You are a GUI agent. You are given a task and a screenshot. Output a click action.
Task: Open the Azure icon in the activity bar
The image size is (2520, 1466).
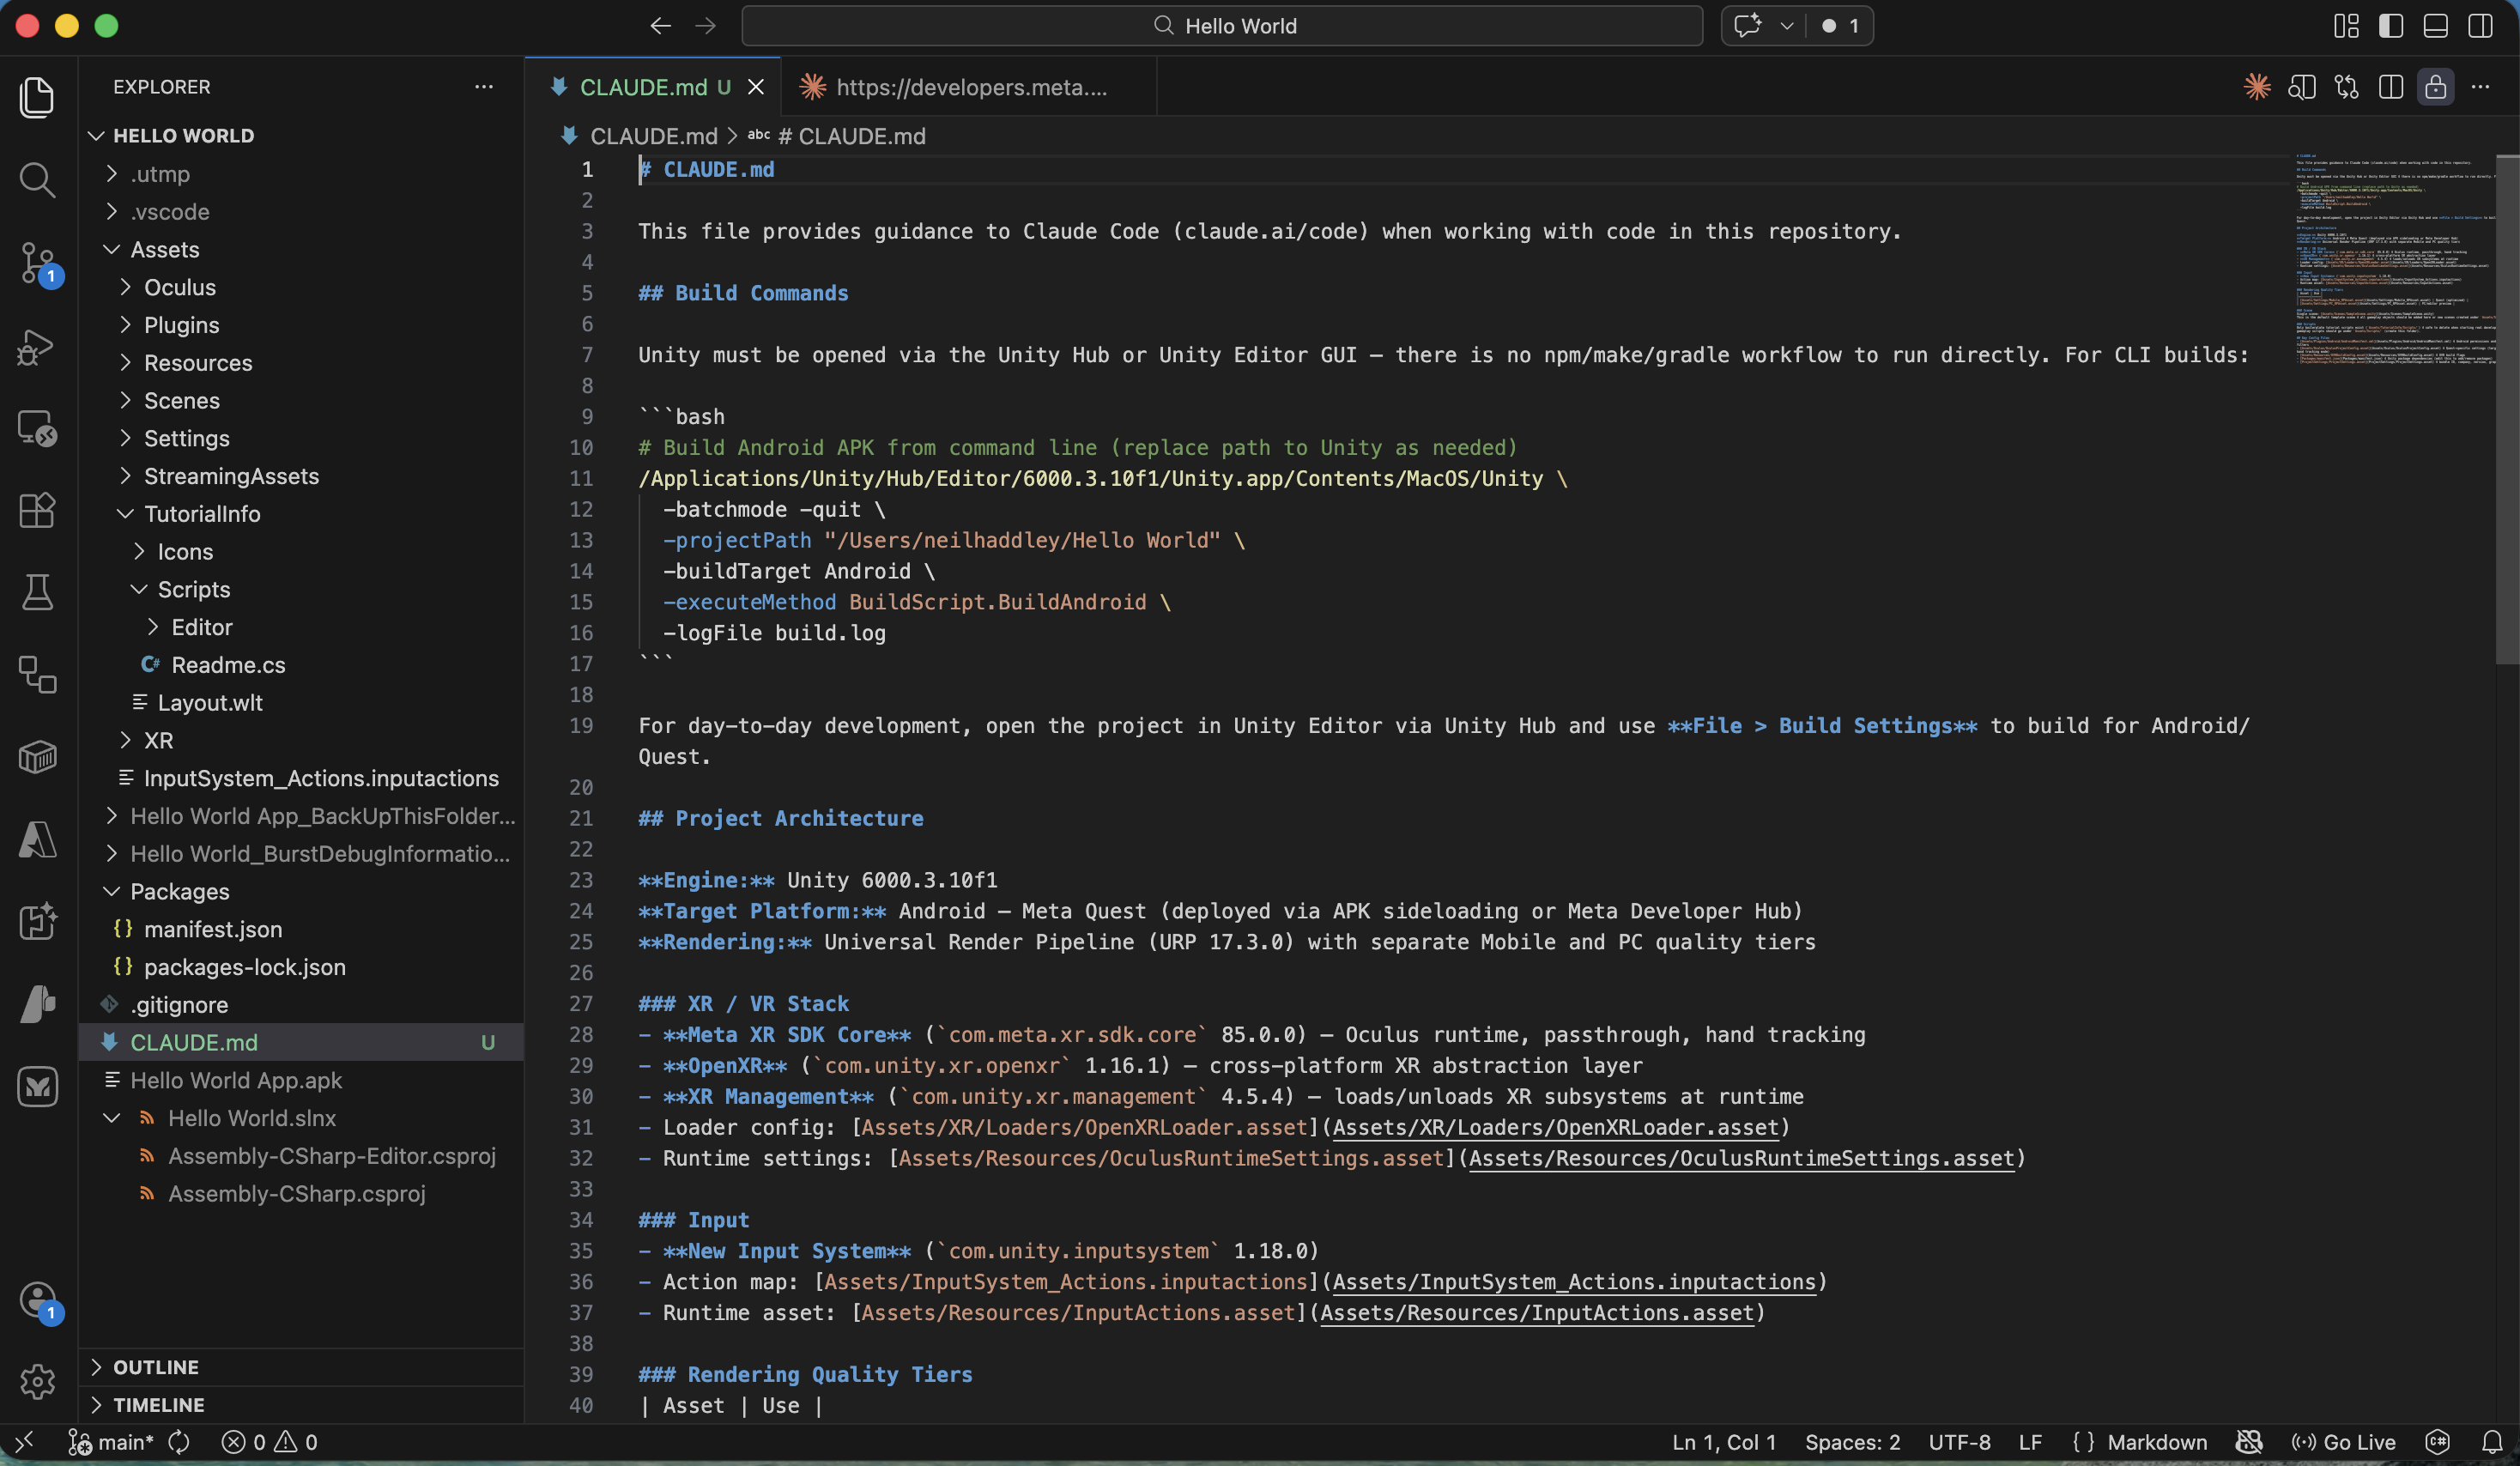pyautogui.click(x=37, y=839)
